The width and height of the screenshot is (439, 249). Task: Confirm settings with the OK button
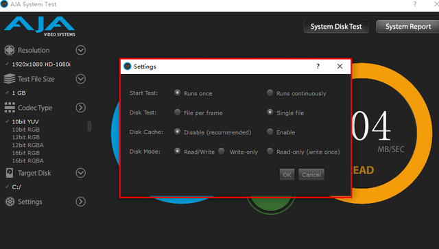click(287, 175)
